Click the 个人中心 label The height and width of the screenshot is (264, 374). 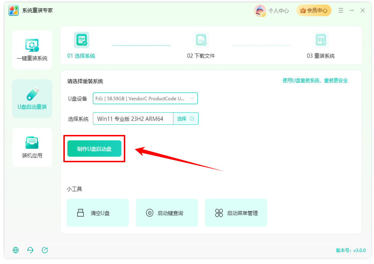click(x=278, y=11)
